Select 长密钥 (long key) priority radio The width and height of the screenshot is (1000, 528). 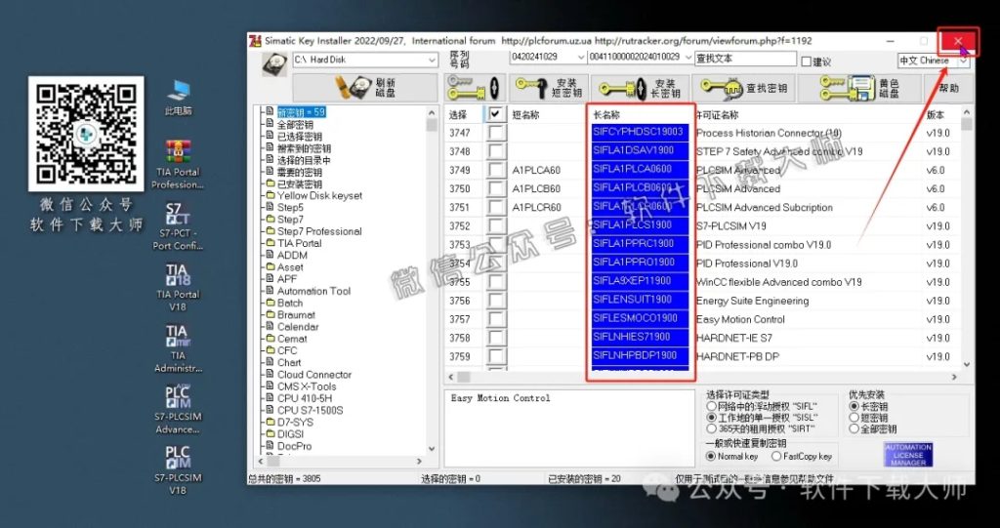point(854,406)
